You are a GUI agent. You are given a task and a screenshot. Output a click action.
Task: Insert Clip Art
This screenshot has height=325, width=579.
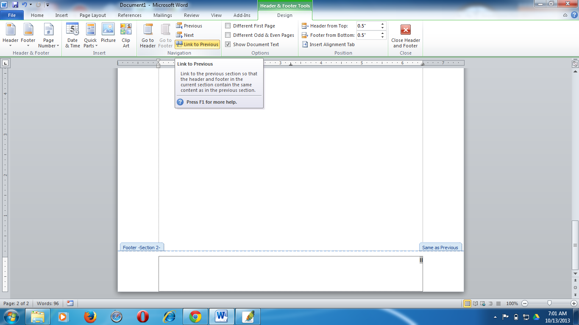(126, 36)
